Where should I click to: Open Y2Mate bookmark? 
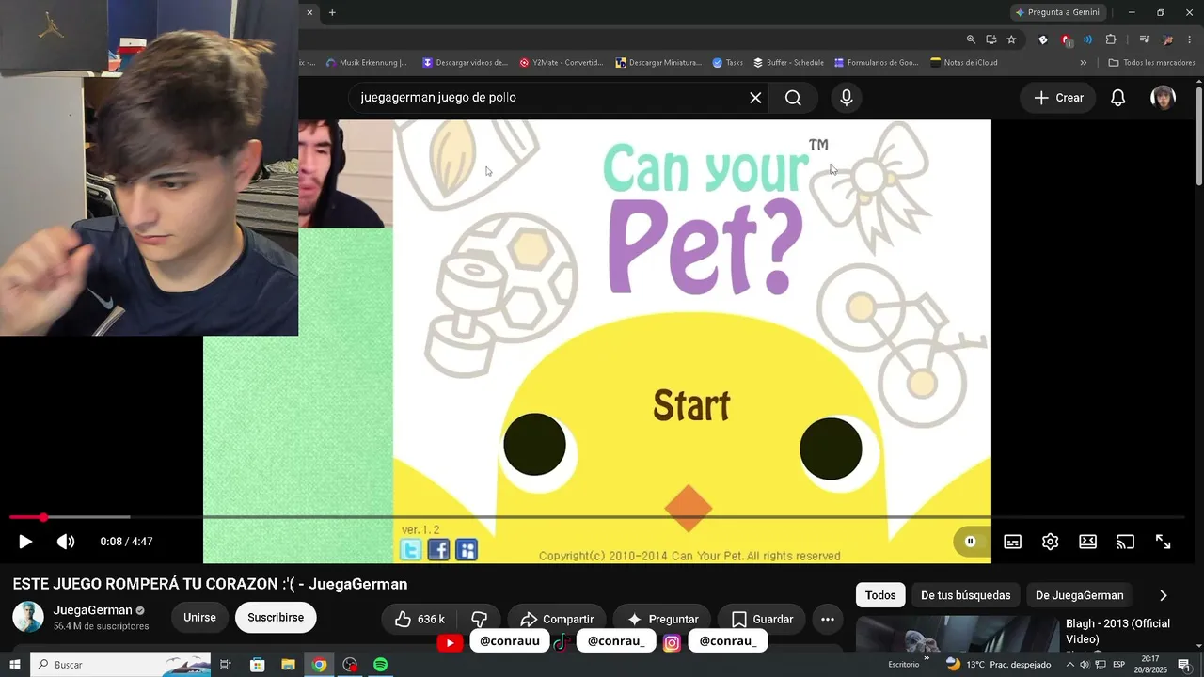click(562, 63)
